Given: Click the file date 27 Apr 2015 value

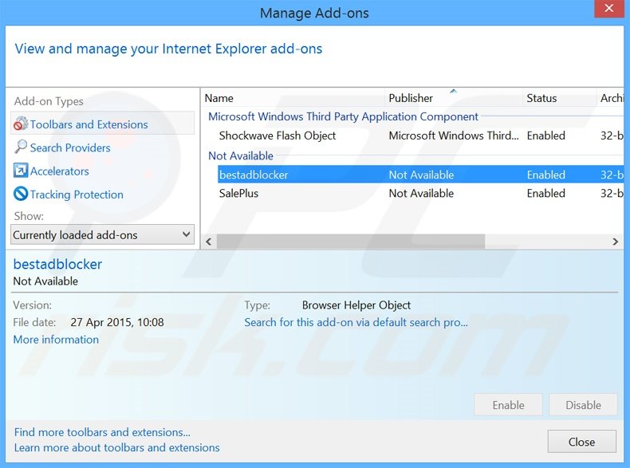Looking at the screenshot, I should (x=117, y=322).
